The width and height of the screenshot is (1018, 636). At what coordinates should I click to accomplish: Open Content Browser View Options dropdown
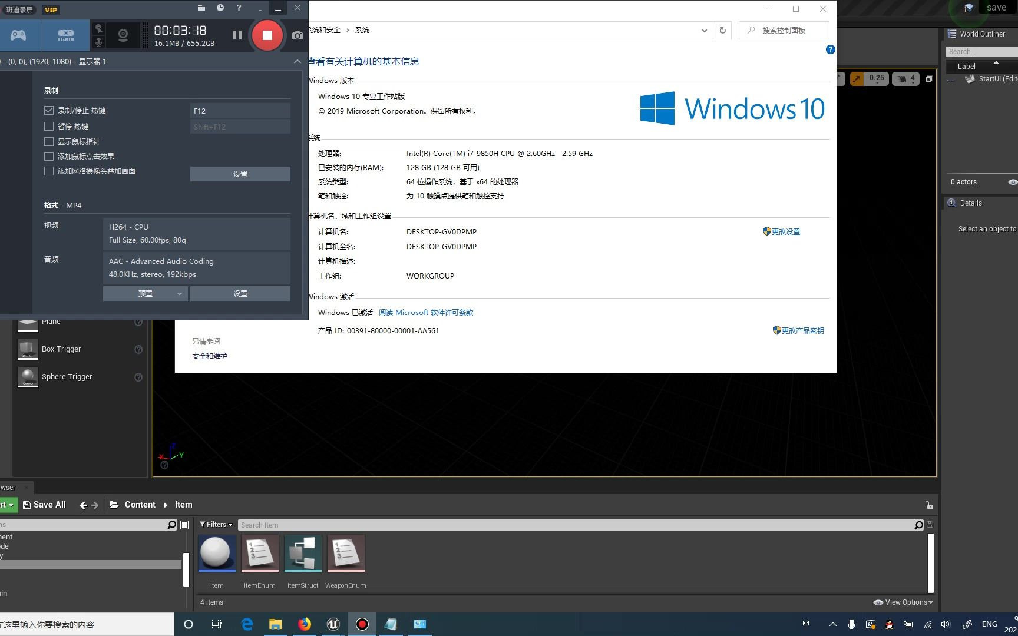tap(903, 602)
